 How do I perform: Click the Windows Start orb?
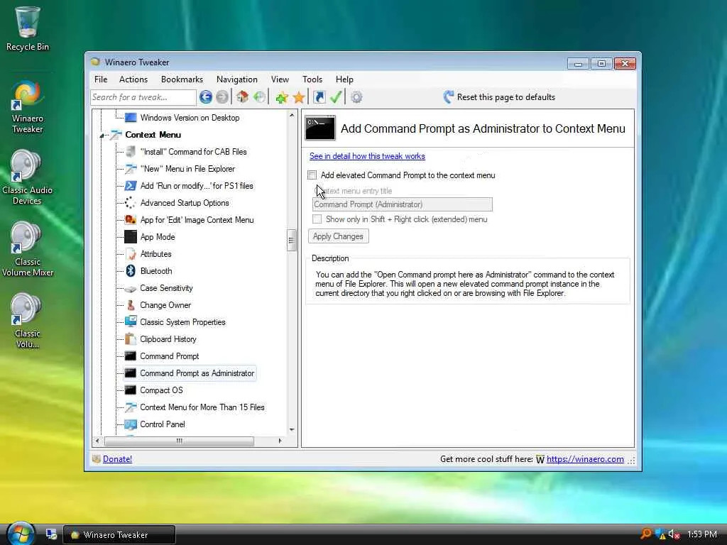coord(20,534)
